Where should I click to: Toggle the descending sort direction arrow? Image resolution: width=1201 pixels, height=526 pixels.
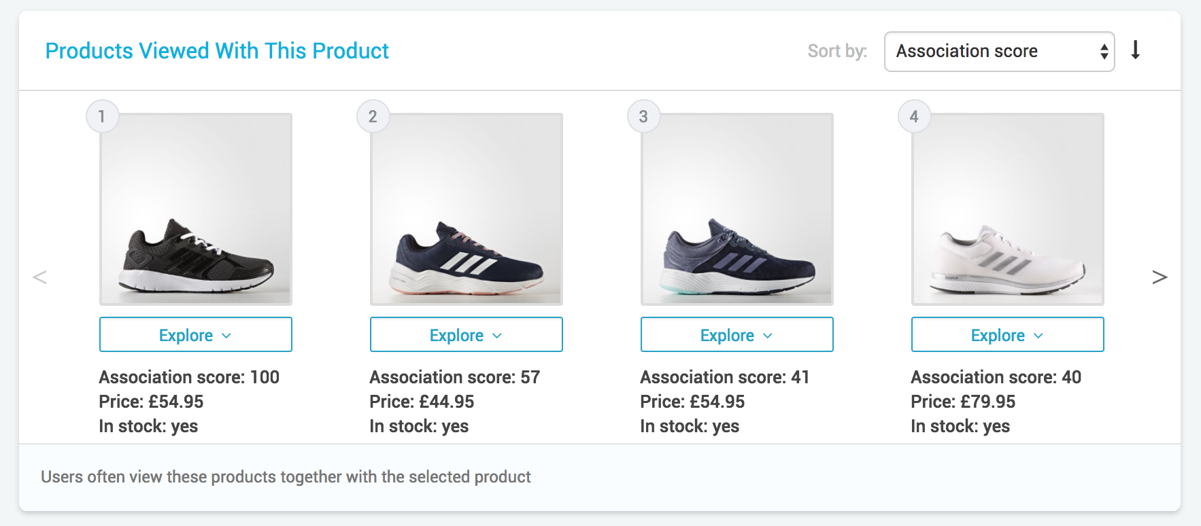pyautogui.click(x=1135, y=50)
